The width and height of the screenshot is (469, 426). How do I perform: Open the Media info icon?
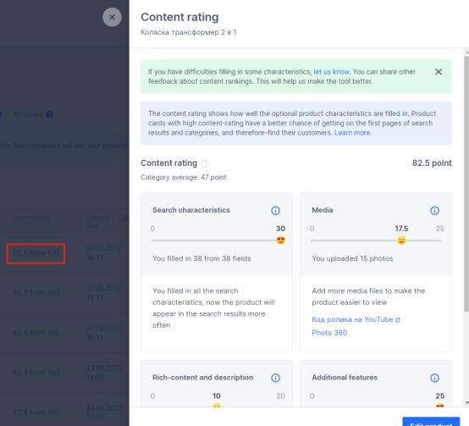434,211
